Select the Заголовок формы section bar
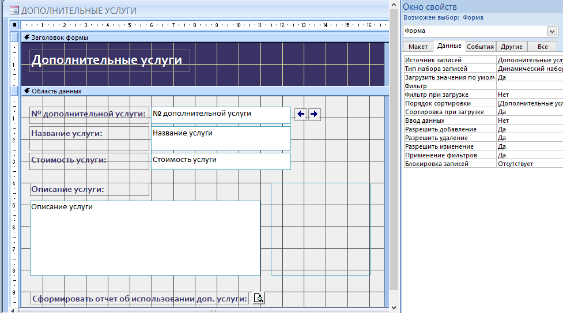 (x=202, y=37)
